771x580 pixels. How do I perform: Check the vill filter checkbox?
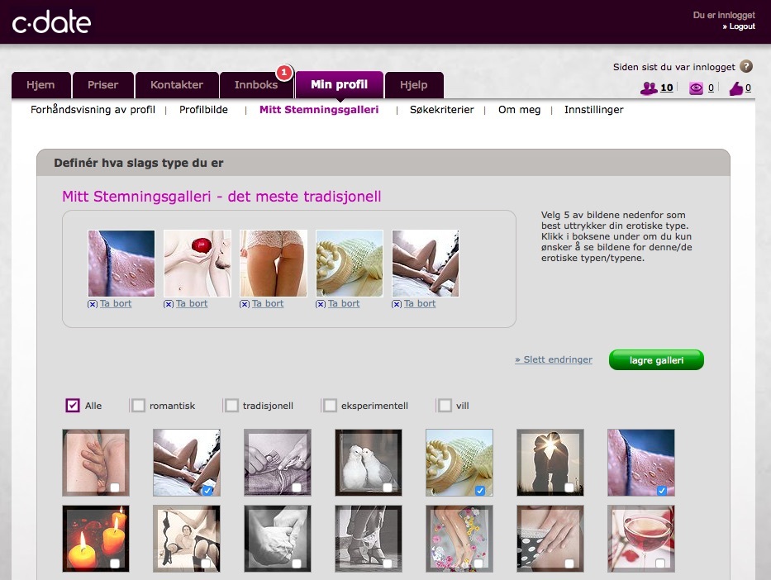[445, 406]
